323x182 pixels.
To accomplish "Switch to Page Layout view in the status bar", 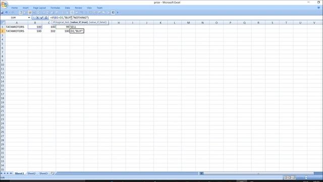I will (x=290, y=177).
